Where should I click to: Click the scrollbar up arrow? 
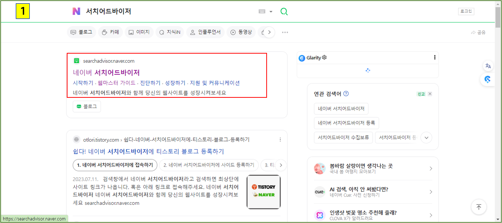(x=498, y=3)
